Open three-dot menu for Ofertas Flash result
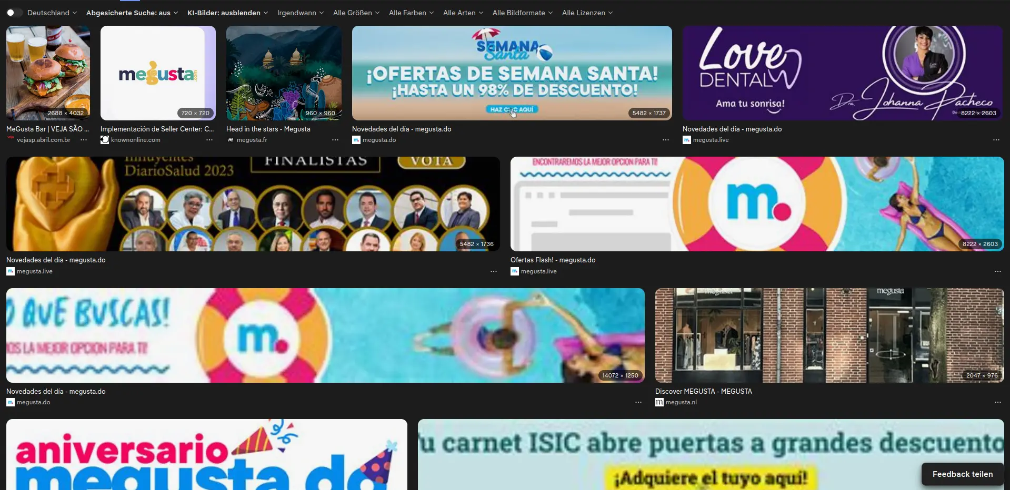Image resolution: width=1010 pixels, height=490 pixels. pyautogui.click(x=997, y=271)
